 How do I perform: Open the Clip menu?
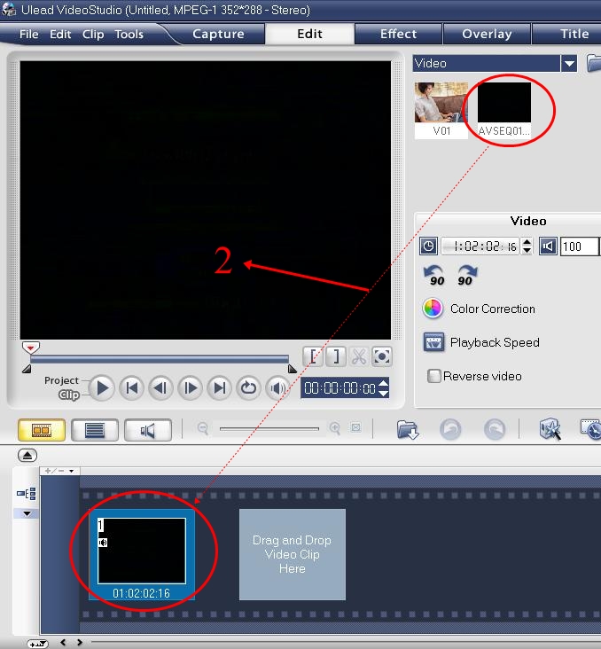click(x=93, y=34)
